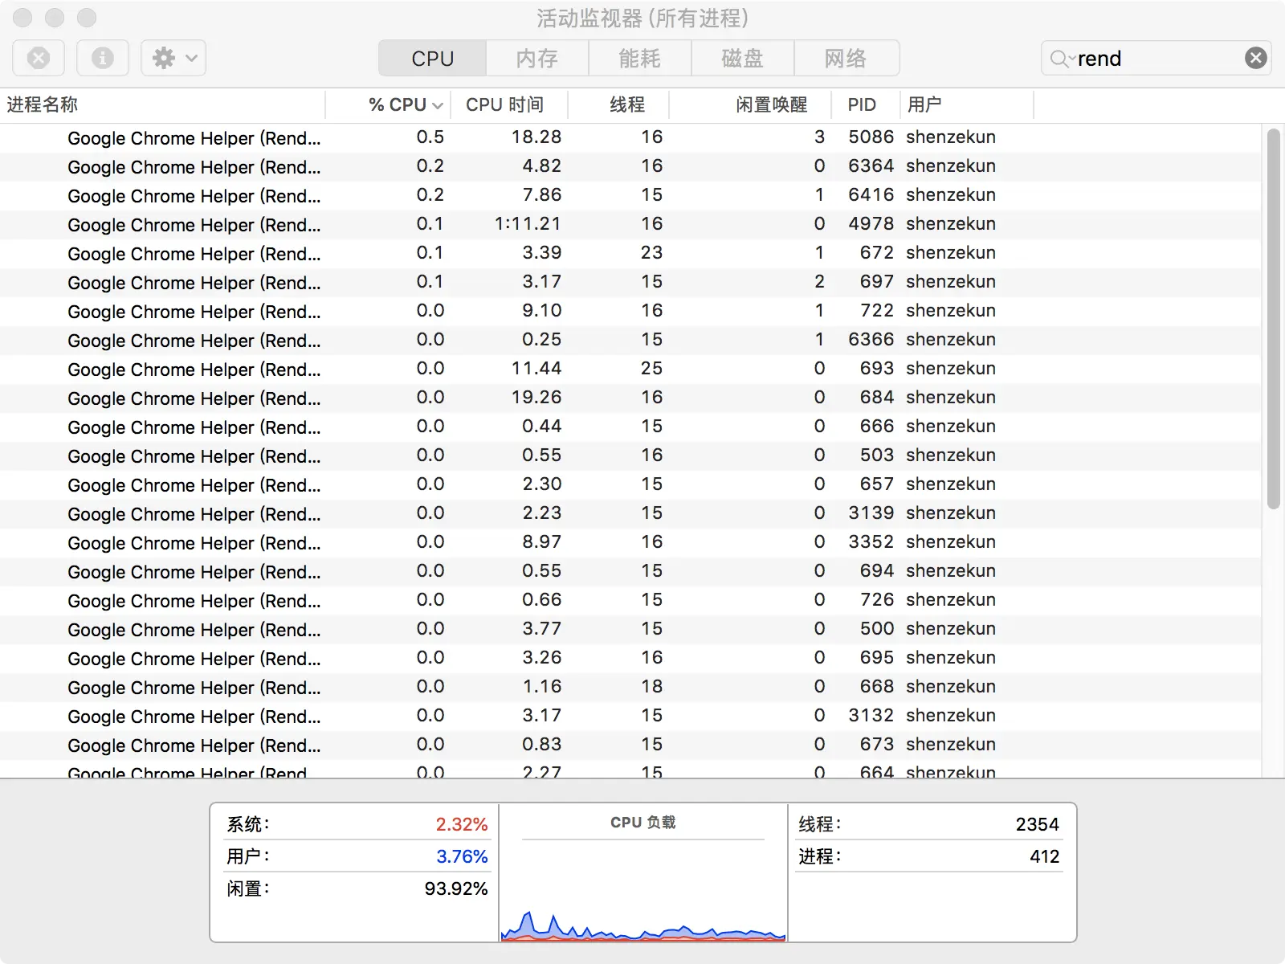Select the process row with PID 3352
The image size is (1285, 964).
pos(630,542)
